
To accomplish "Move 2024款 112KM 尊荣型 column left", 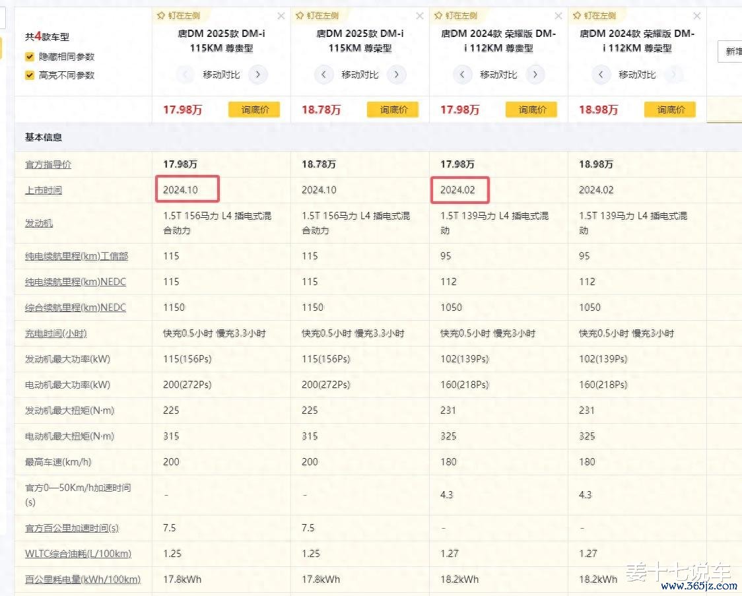I will click(601, 75).
